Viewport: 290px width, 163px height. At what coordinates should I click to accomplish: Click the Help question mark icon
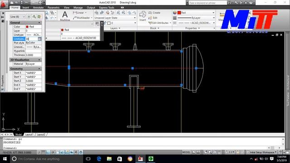251,3
